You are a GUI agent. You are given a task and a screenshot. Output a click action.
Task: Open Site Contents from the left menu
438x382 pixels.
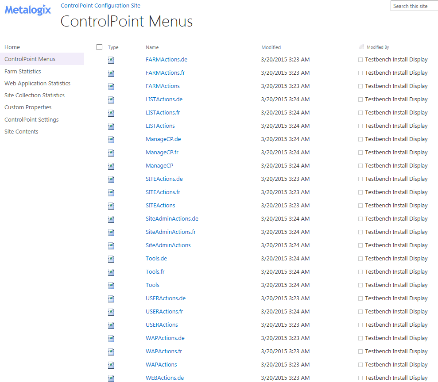(21, 131)
